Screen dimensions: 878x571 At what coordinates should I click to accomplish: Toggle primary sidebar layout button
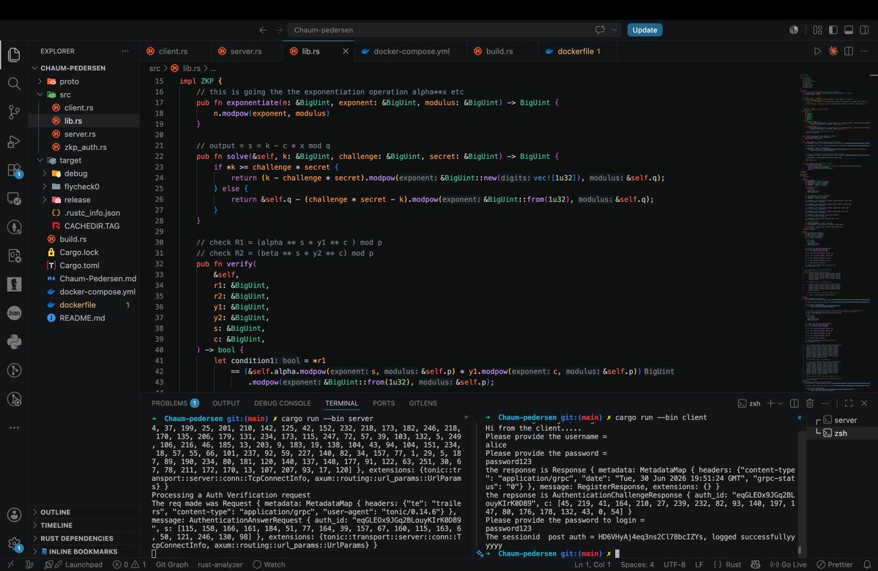click(x=833, y=30)
